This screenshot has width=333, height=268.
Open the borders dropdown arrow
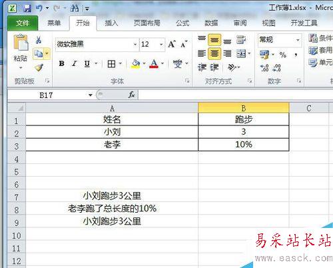(121, 64)
